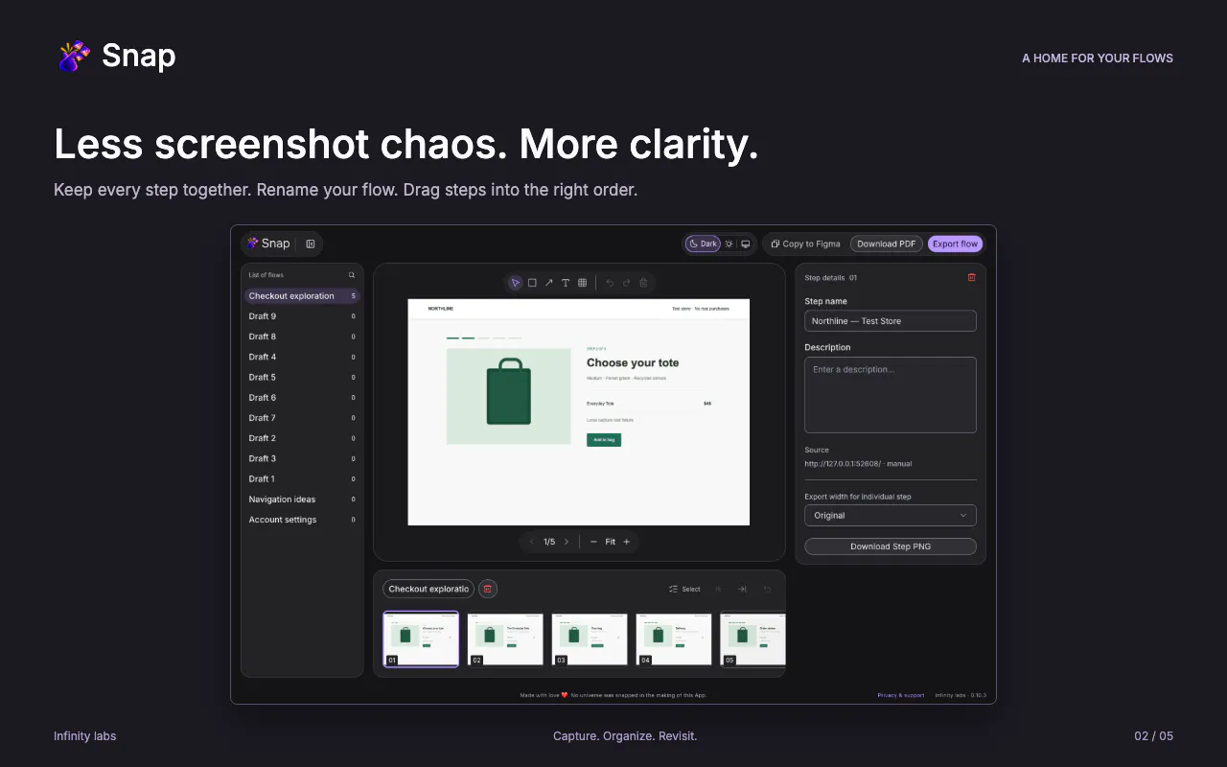The image size is (1227, 767).
Task: Select the grid/blur tool icon
Action: [582, 283]
